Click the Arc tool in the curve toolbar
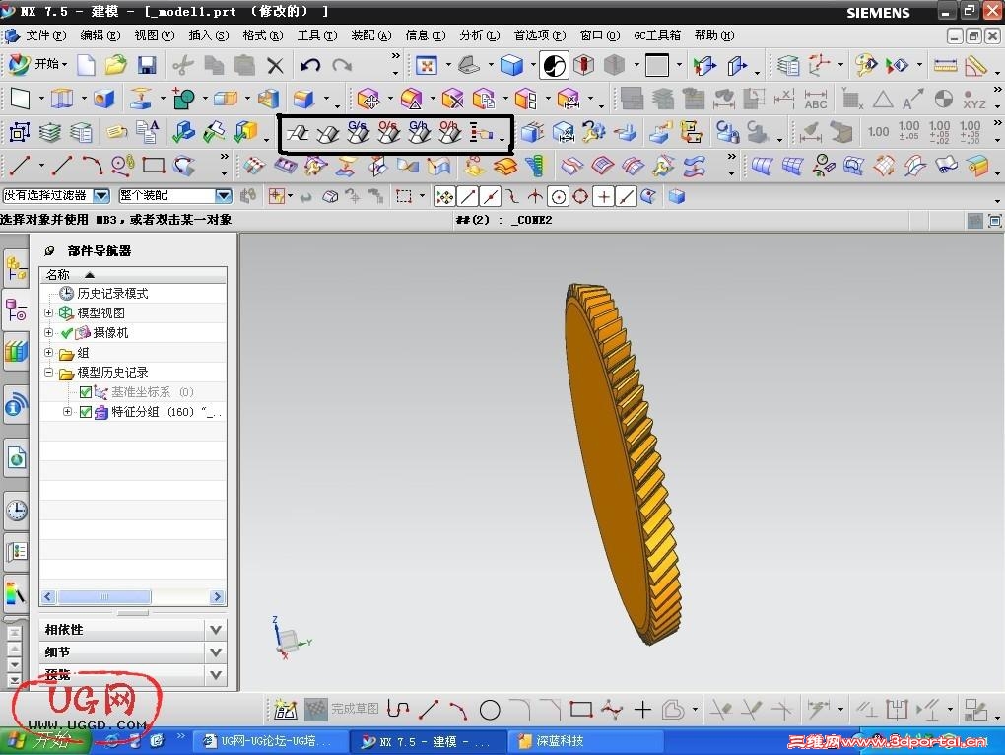 93,166
